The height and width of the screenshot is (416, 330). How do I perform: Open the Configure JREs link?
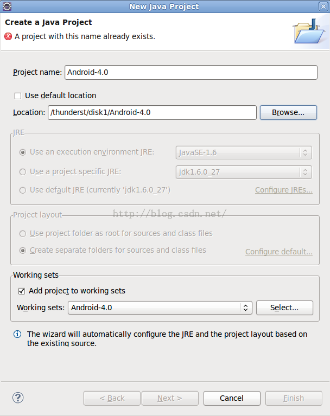(x=283, y=190)
